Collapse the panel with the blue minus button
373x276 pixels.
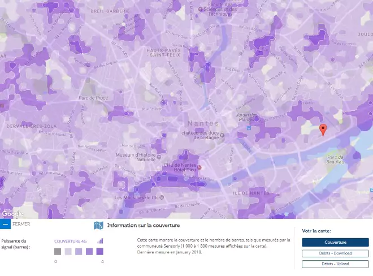5,224
